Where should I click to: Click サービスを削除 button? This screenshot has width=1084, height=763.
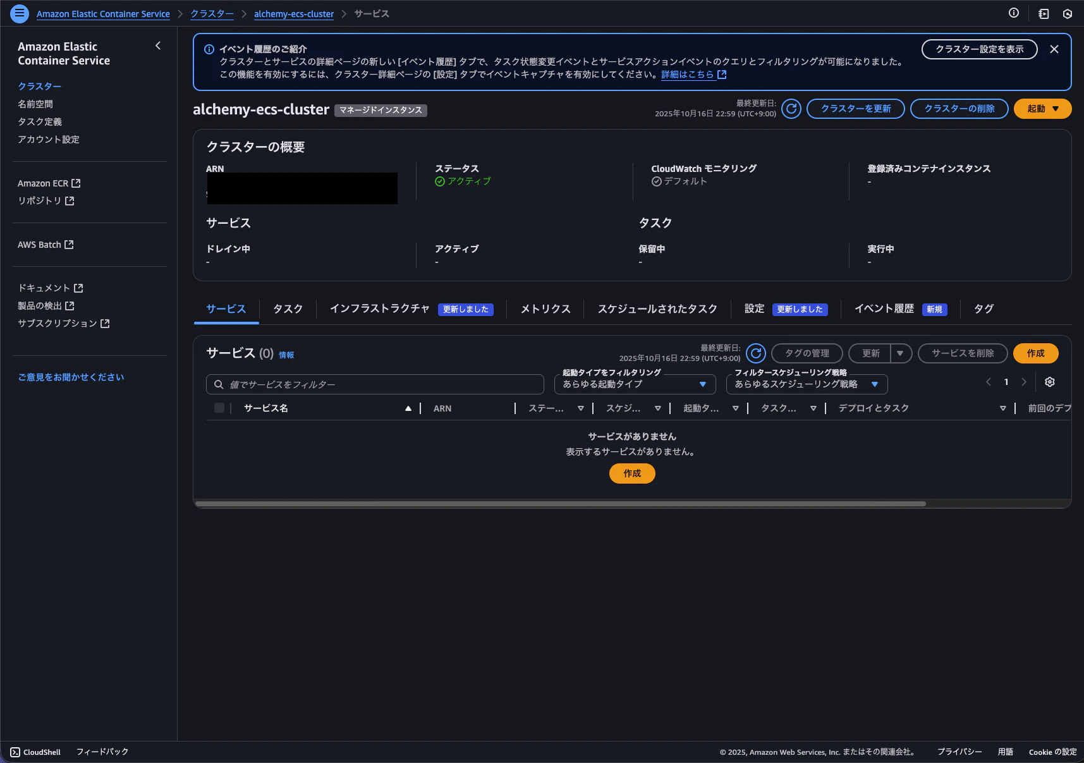point(962,353)
